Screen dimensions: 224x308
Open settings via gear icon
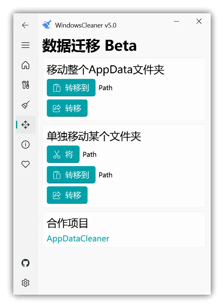tap(25, 283)
